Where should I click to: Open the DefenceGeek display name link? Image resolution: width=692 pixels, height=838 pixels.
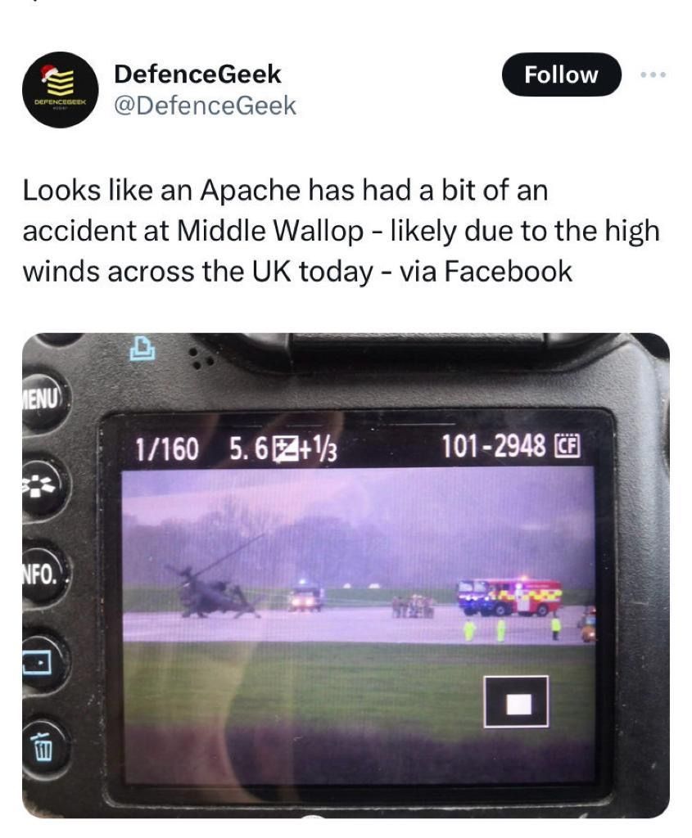197,74
